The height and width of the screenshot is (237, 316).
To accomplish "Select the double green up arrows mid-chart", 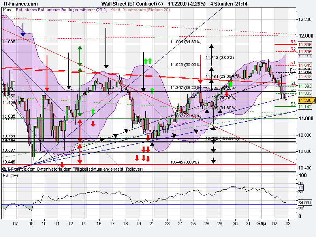I will click(148, 62).
